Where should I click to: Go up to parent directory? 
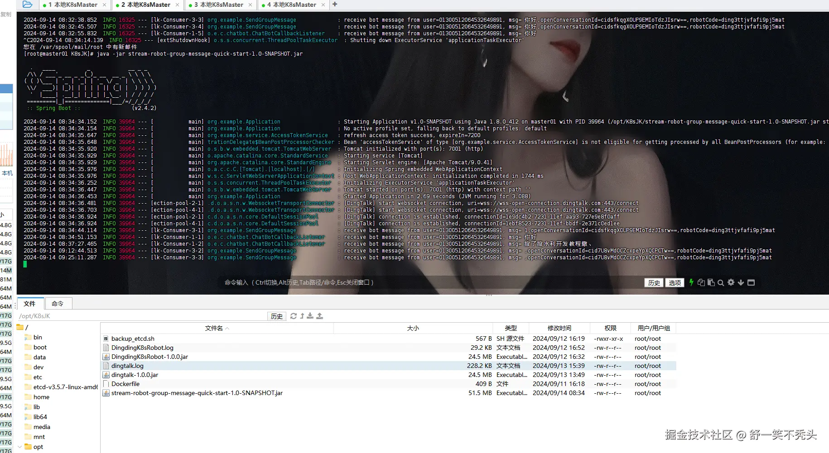click(302, 316)
